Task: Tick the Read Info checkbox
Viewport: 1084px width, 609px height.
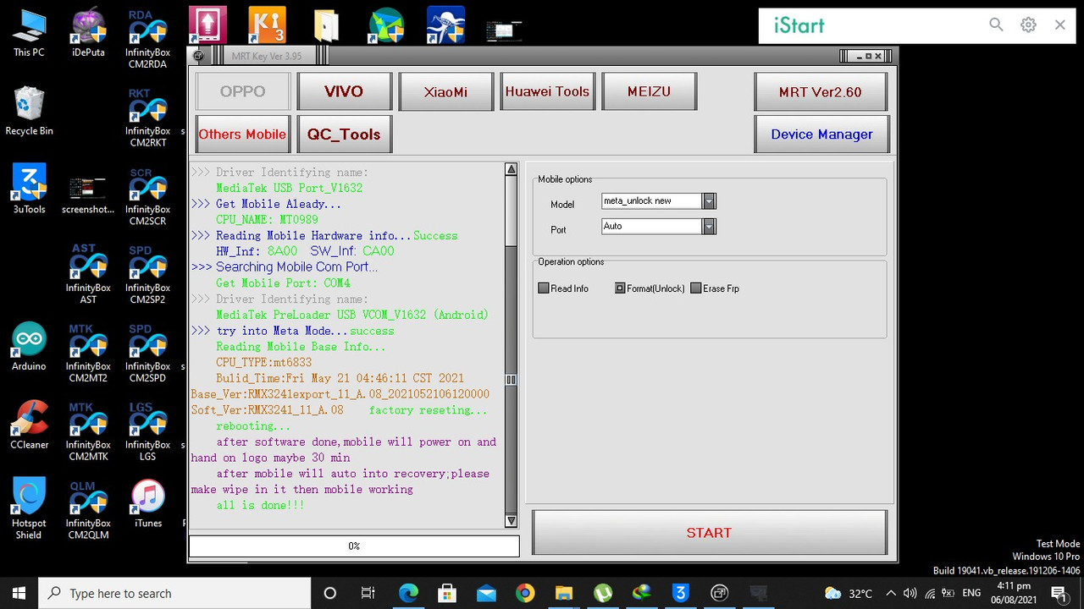Action: tap(544, 288)
